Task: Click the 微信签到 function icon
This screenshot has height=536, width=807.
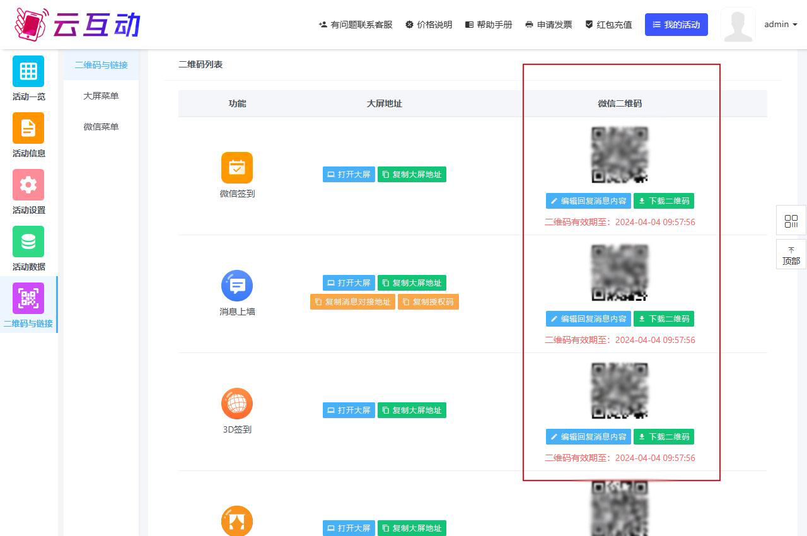Action: tap(237, 168)
